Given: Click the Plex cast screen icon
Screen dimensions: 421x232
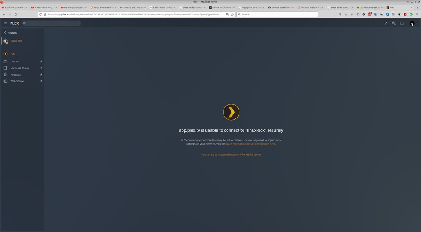Looking at the screenshot, I should pos(402,23).
